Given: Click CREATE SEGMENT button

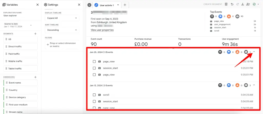Looking at the screenshot, I should pyautogui.click(x=213, y=4).
